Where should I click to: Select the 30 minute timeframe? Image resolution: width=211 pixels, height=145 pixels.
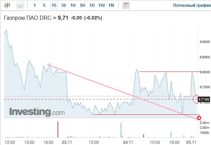coord(64,5)
